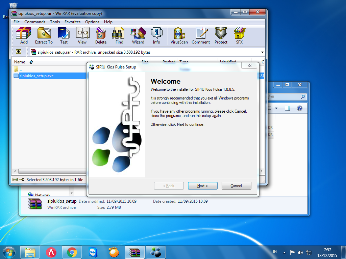346x259 pixels.
Task: Close the SIPIU Kios Pulsa Setup dialog
Action: tap(249, 65)
